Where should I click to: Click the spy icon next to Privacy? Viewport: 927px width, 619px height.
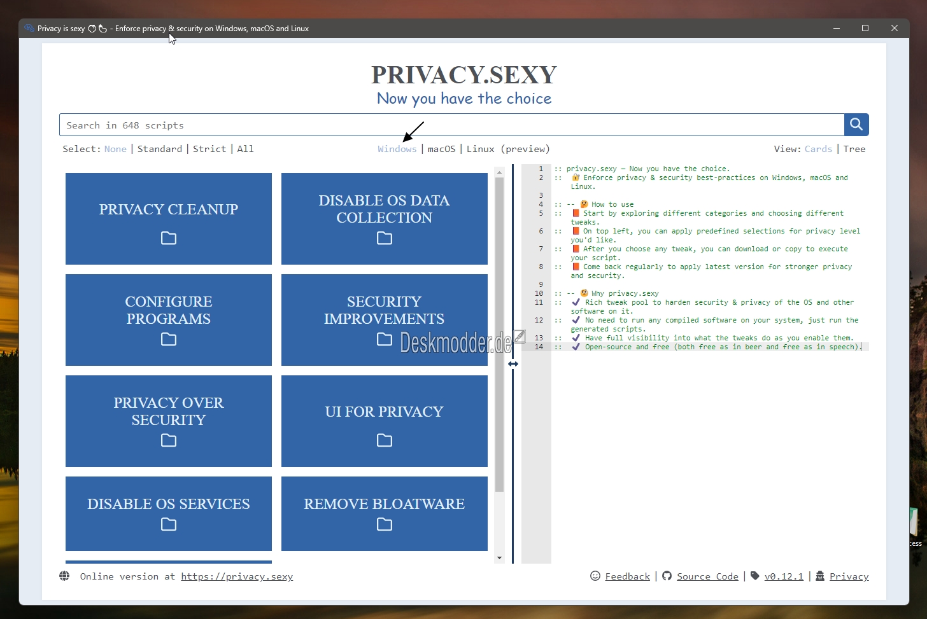click(820, 576)
